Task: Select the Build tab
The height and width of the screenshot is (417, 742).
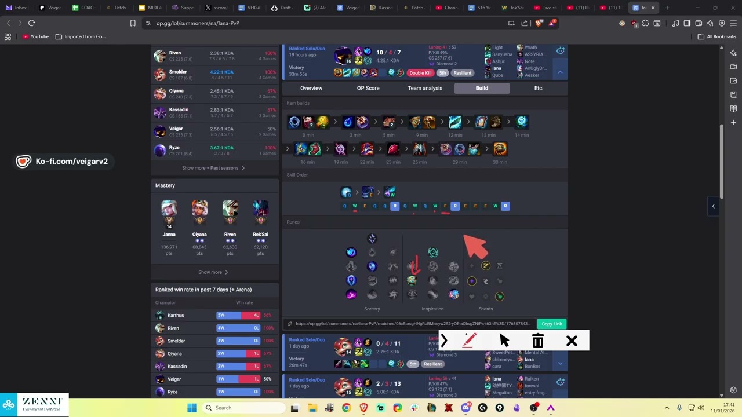Action: point(482,88)
